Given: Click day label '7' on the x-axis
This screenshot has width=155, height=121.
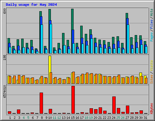Looking at the screenshot, I should point(37,118).
